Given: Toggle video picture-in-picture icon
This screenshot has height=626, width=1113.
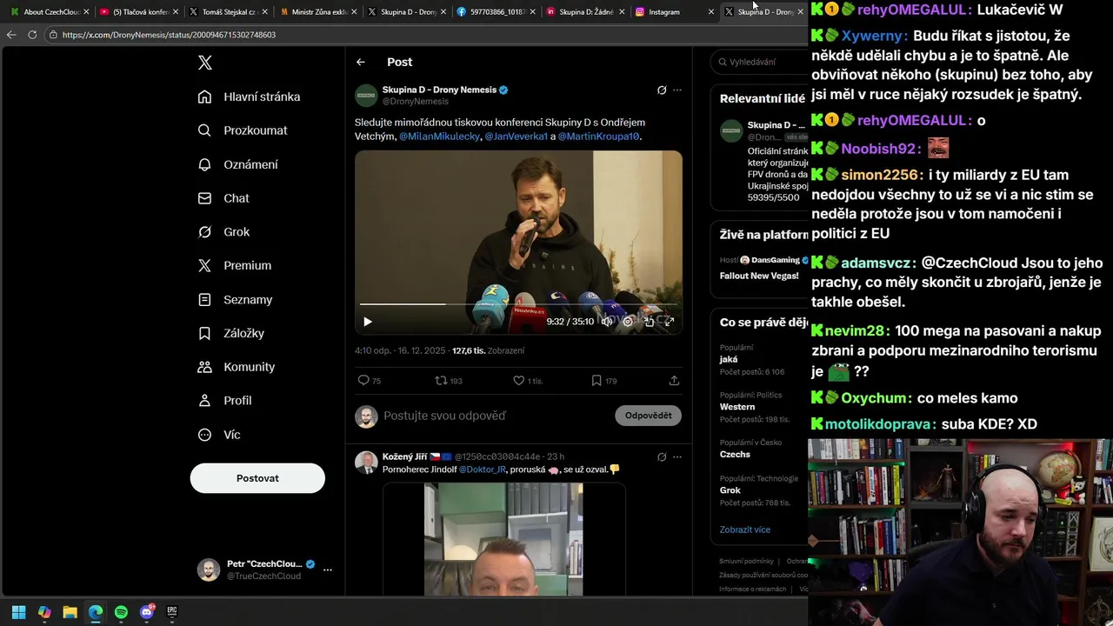Looking at the screenshot, I should pyautogui.click(x=649, y=322).
